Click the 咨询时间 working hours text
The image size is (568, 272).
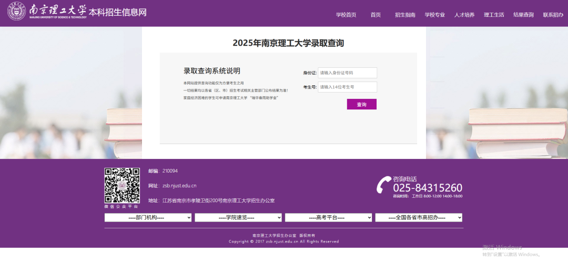pyautogui.click(x=428, y=196)
